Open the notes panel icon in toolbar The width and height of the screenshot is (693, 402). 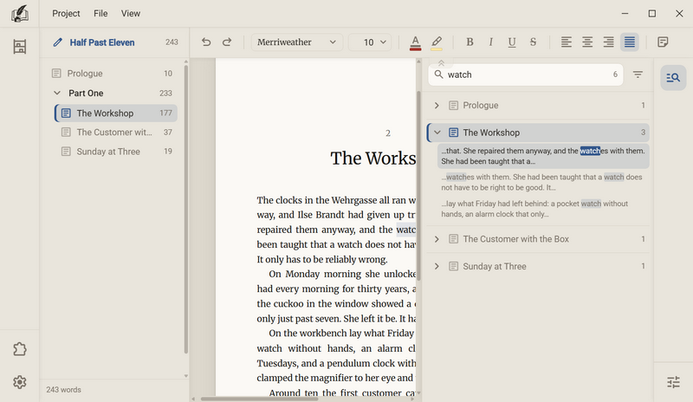tap(663, 42)
